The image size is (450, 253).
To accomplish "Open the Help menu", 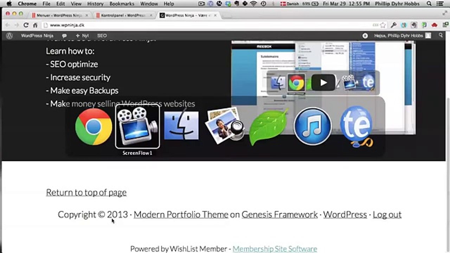I will coord(169,4).
